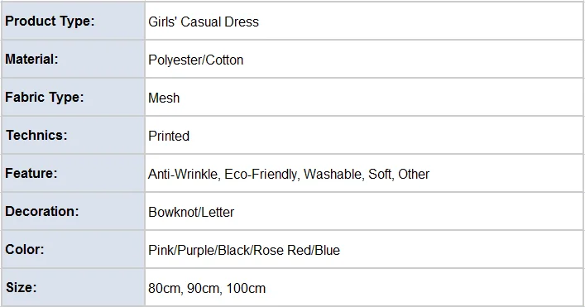Click the Washable feature text

(x=333, y=174)
